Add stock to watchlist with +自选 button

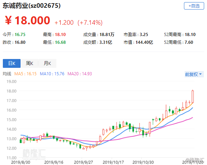click(194, 6)
